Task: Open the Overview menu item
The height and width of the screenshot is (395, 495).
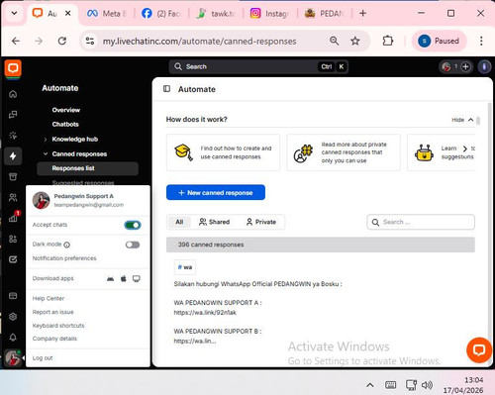Action: click(x=66, y=110)
